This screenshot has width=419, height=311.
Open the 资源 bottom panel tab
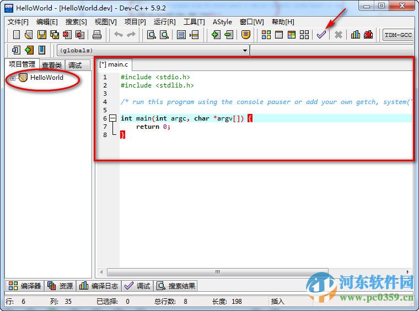click(x=60, y=286)
